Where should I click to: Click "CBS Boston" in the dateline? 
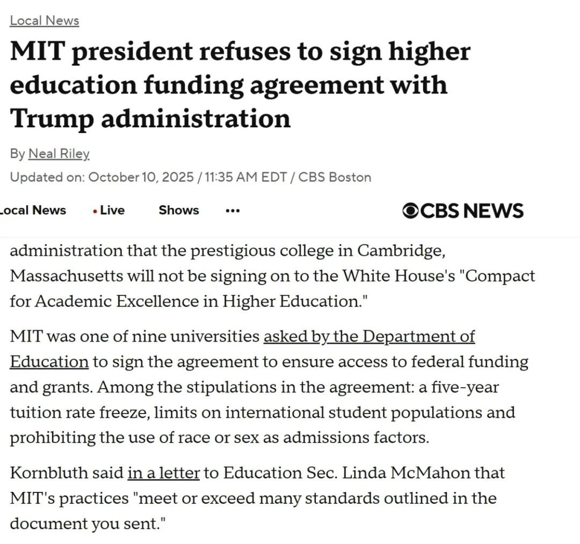click(335, 177)
